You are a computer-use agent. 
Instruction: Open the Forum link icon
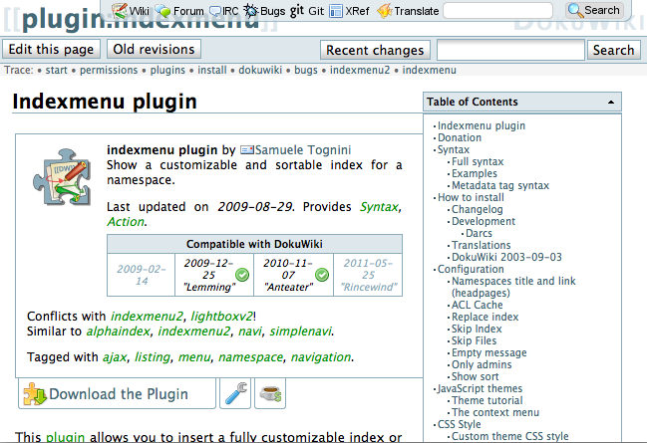163,10
